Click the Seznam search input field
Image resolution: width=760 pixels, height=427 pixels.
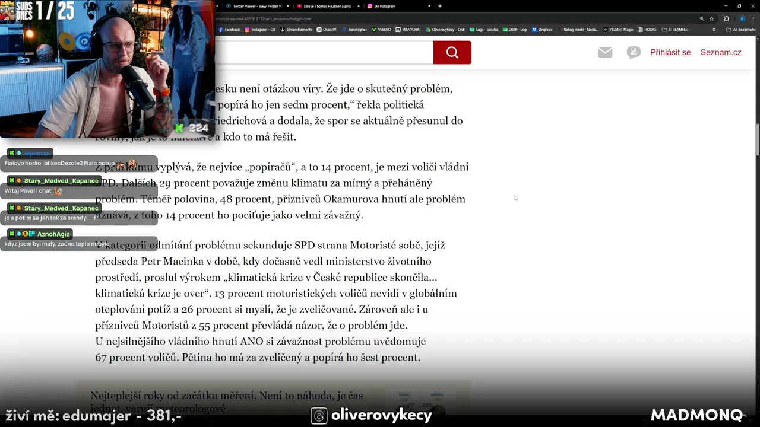pos(324,52)
